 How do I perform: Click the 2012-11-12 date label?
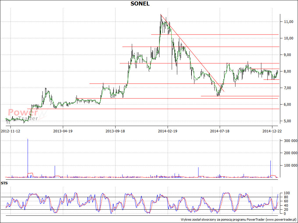10,131
